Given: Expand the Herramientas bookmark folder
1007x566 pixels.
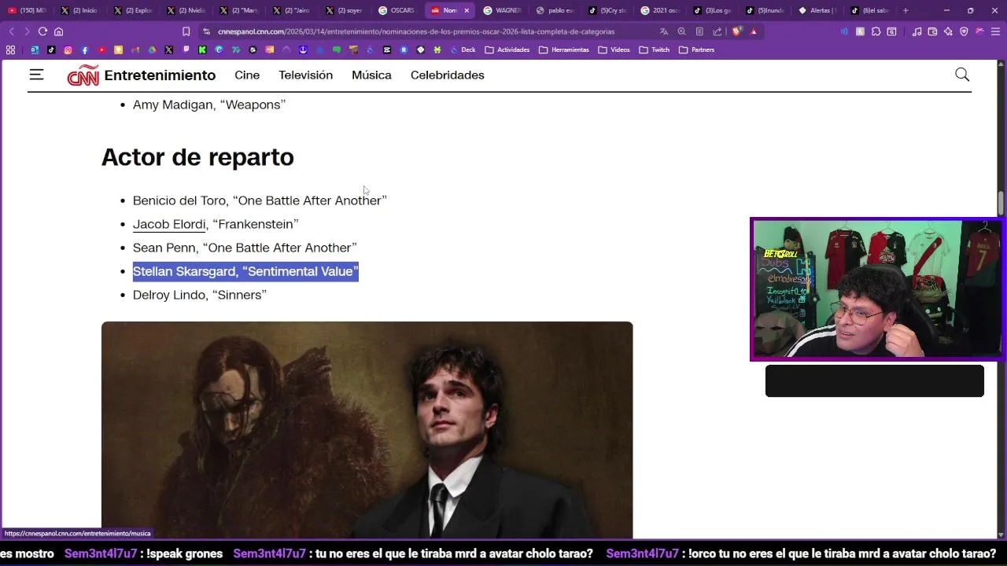Looking at the screenshot, I should click(x=564, y=50).
